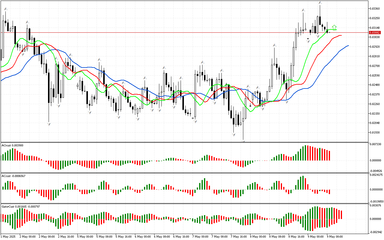Click the down fractal below the long 2 May wick
Viewport: 384px width, 240px height.
[x=49, y=124]
